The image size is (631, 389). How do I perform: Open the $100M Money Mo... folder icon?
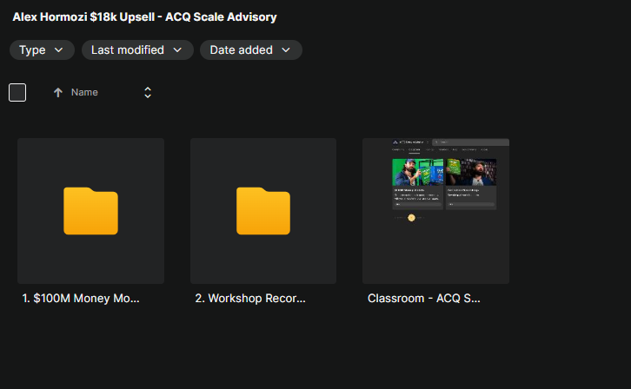(90, 211)
